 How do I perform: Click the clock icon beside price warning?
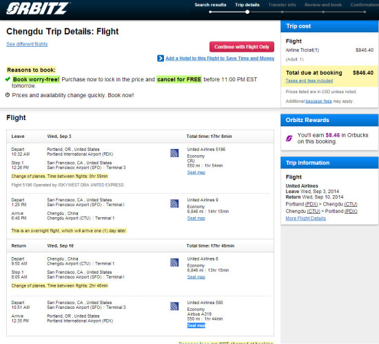pyautogui.click(x=8, y=94)
